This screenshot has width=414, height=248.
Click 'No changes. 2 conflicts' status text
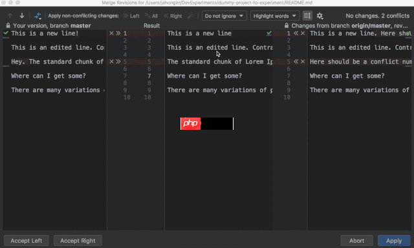pyautogui.click(x=378, y=15)
